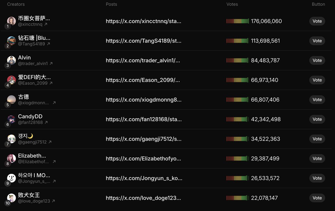The width and height of the screenshot is (335, 211).
Task: Click the Posts column header
Action: click(x=111, y=4)
